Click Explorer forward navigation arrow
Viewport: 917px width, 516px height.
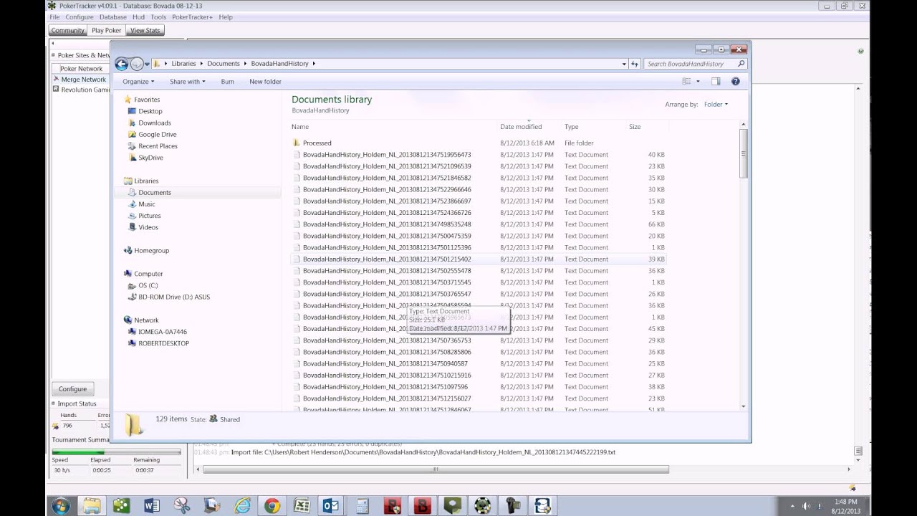(136, 64)
